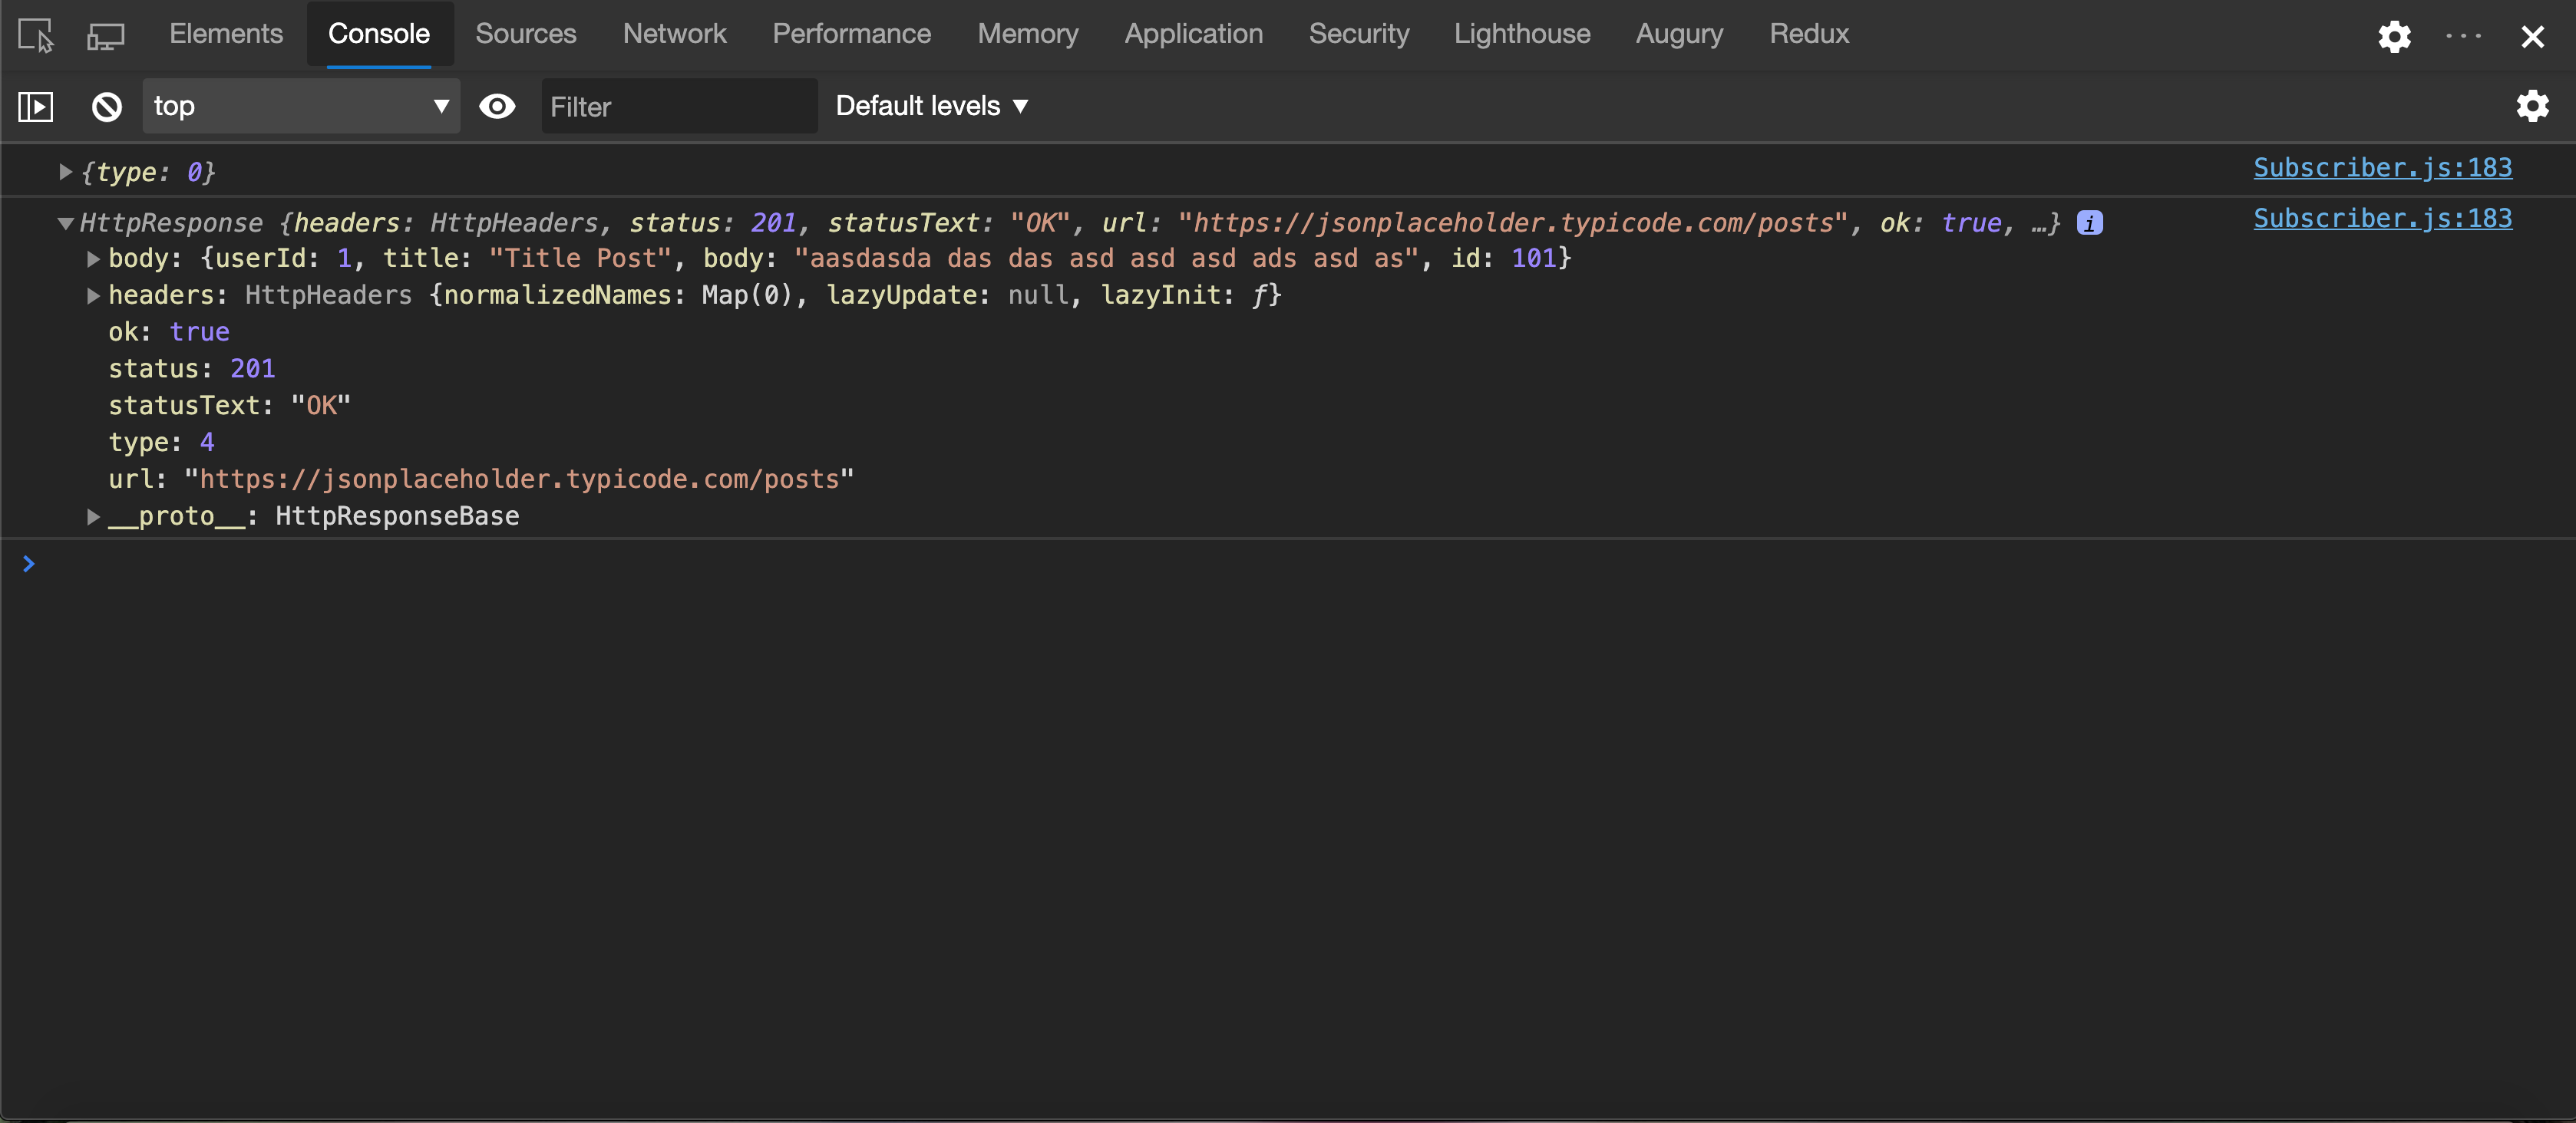
Task: Switch to the Augury tab
Action: click(1679, 33)
